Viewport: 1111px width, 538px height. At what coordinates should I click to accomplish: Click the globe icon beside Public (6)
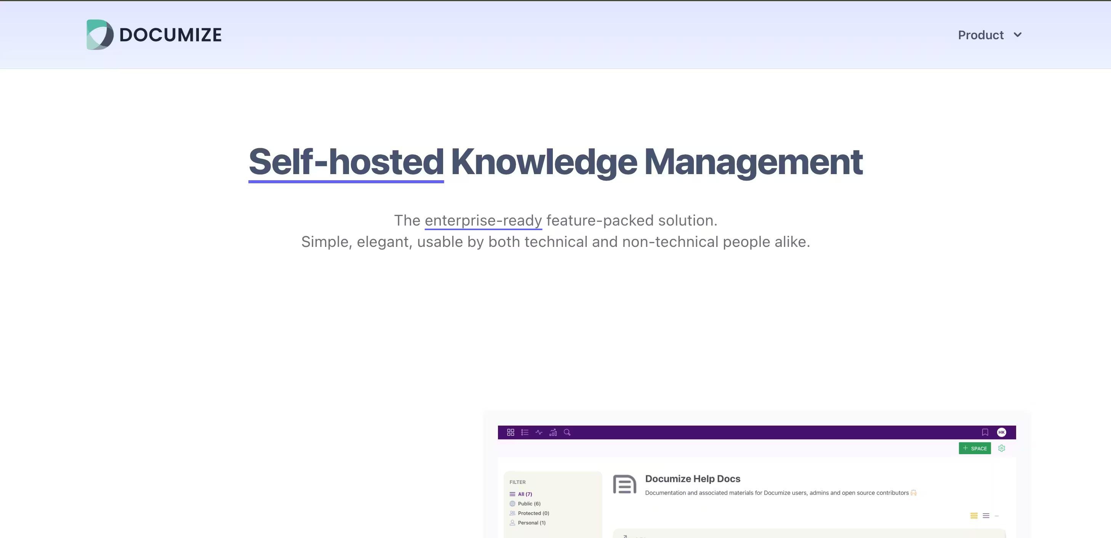tap(512, 504)
